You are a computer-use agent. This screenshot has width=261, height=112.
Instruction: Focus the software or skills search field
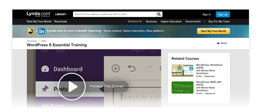coord(114,14)
